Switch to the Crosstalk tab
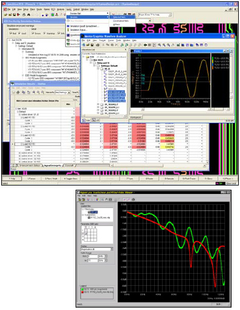The image size is (240, 310). tap(70, 166)
